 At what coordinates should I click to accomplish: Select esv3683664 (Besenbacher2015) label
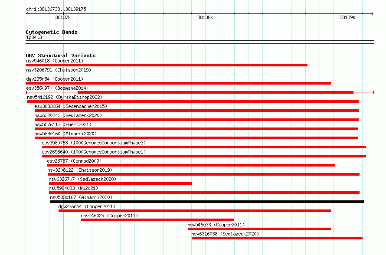click(x=71, y=106)
